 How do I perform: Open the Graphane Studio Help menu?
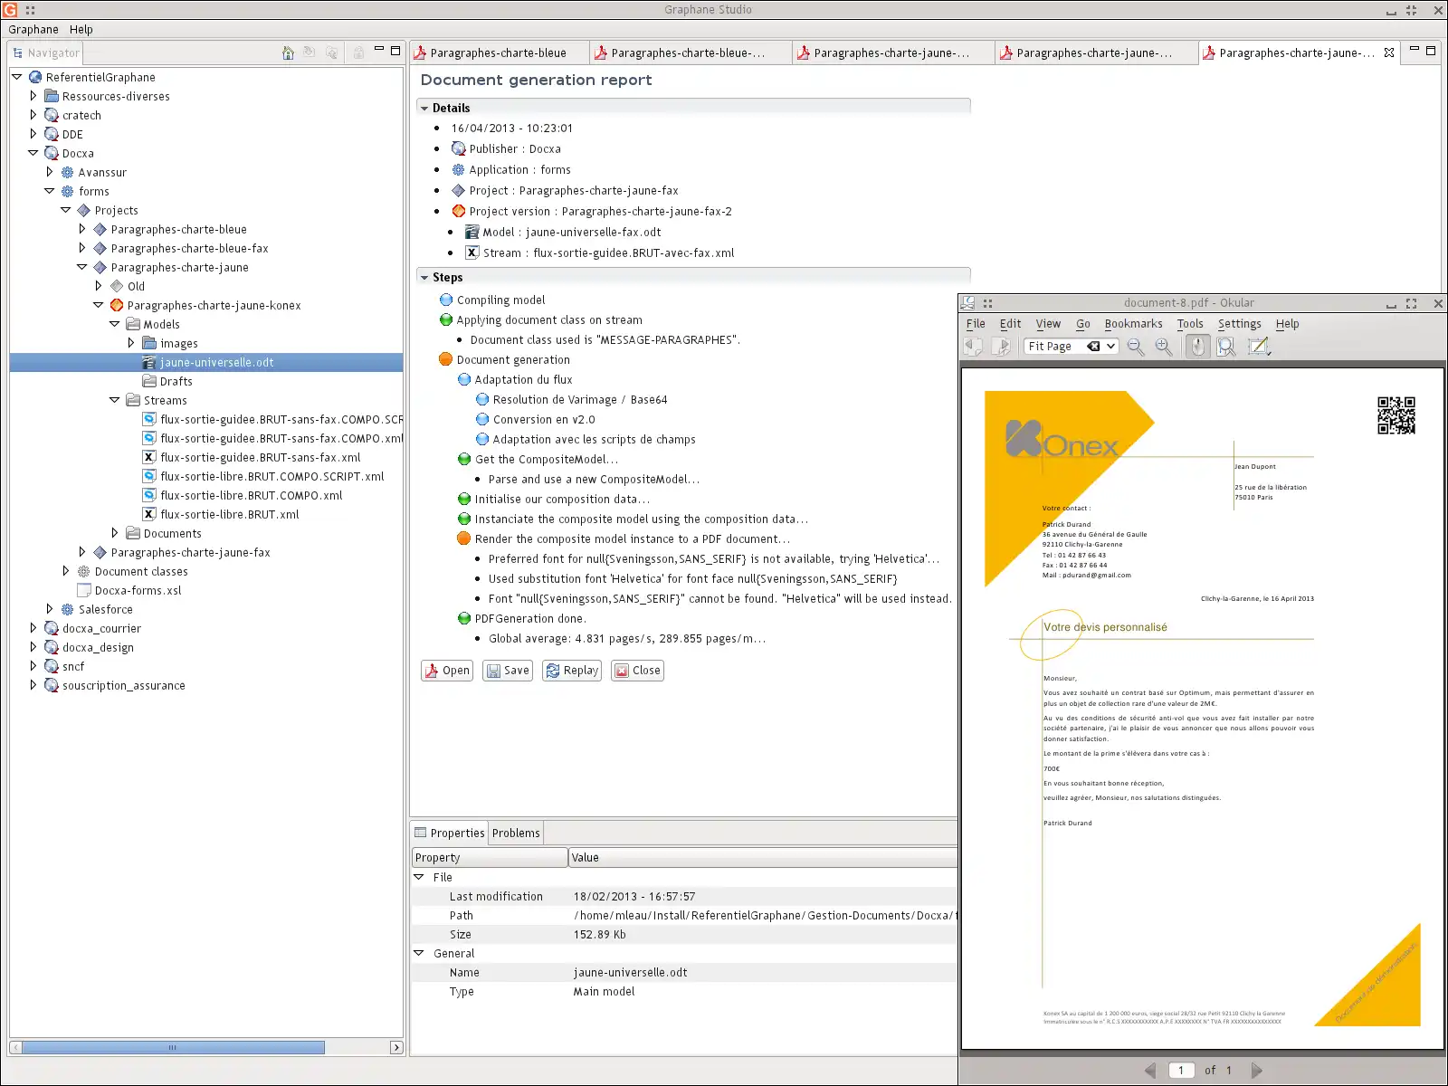[x=81, y=30]
